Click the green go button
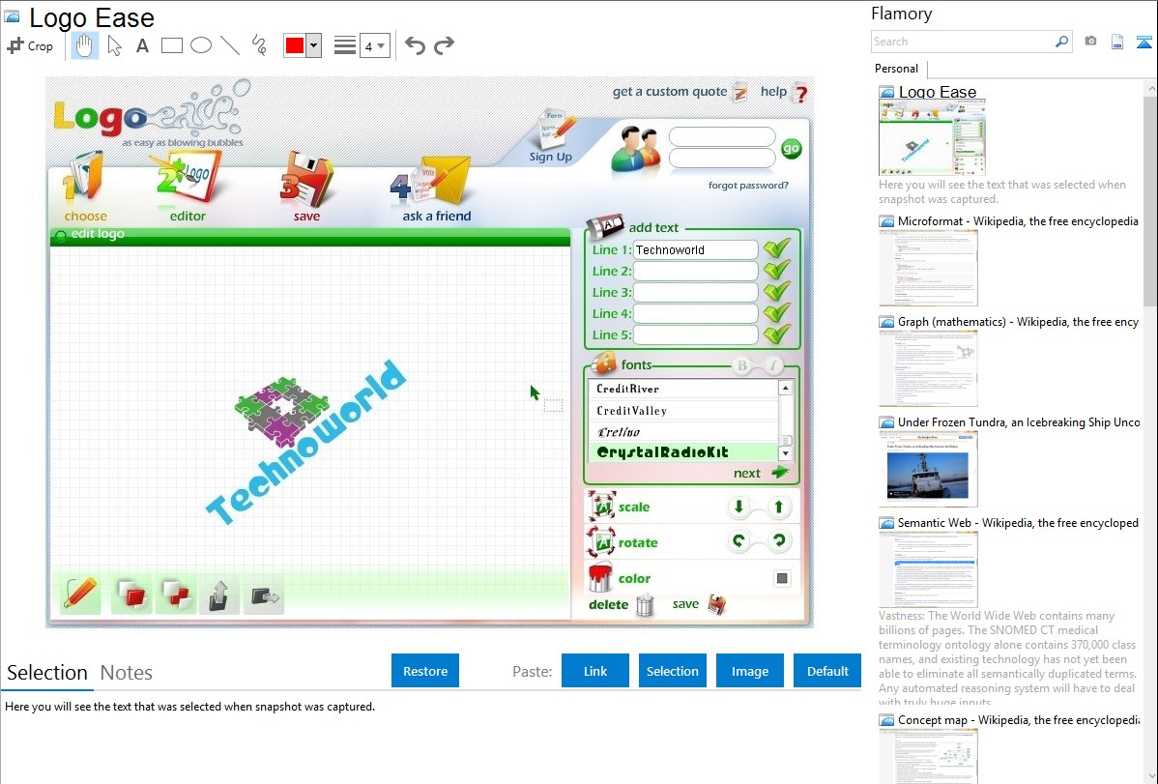The width and height of the screenshot is (1158, 784). click(791, 149)
